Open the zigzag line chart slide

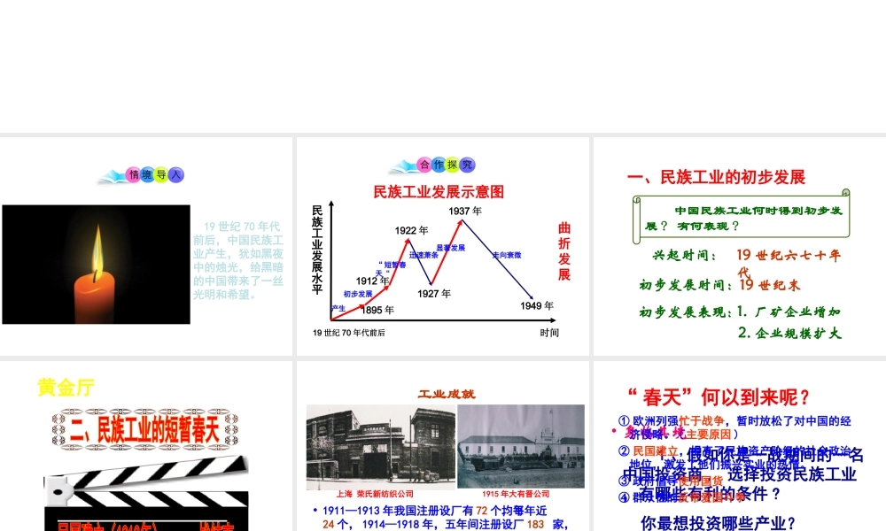442,246
